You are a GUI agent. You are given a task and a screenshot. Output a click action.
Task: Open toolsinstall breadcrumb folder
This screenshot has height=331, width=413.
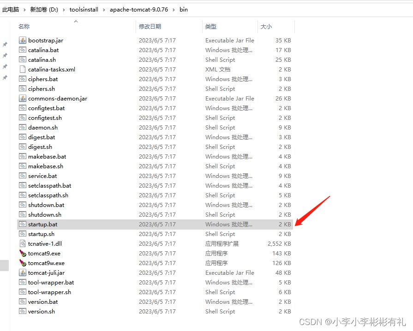pos(84,10)
